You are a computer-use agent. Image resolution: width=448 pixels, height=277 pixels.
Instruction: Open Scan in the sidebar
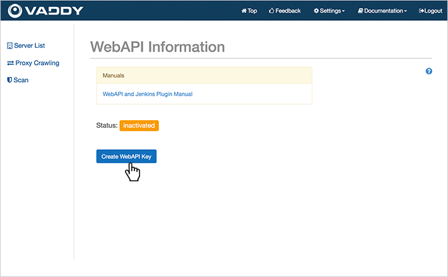click(21, 80)
